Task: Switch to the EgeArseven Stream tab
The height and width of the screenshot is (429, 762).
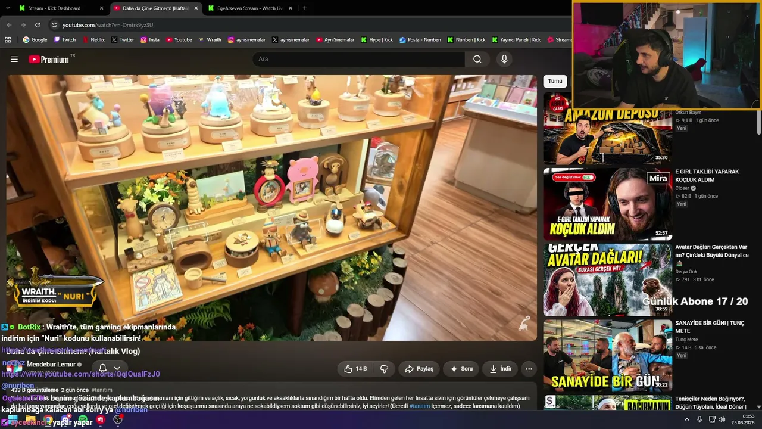Action: tap(249, 8)
